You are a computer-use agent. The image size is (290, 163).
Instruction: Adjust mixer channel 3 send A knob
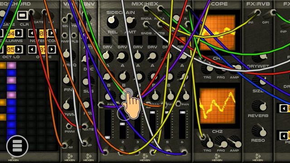tap(138, 56)
